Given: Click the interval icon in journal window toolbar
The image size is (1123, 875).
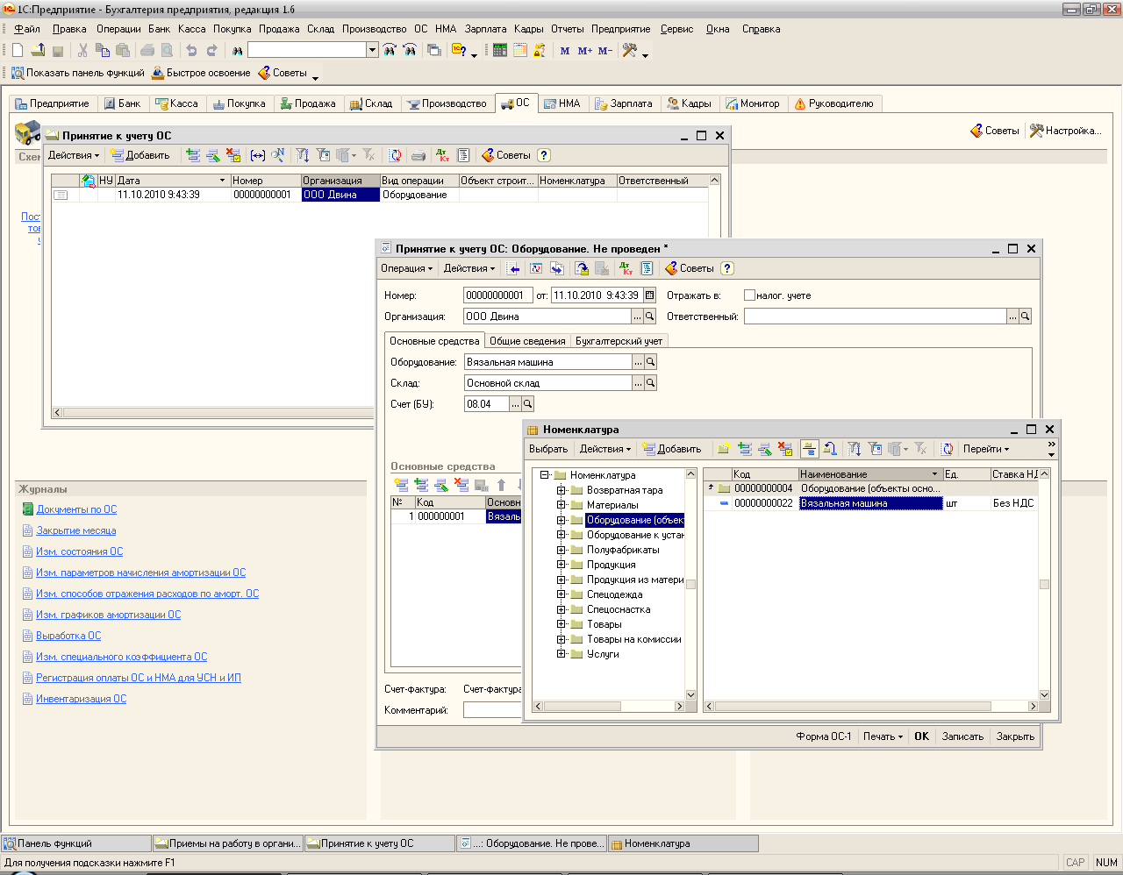Looking at the screenshot, I should point(257,155).
